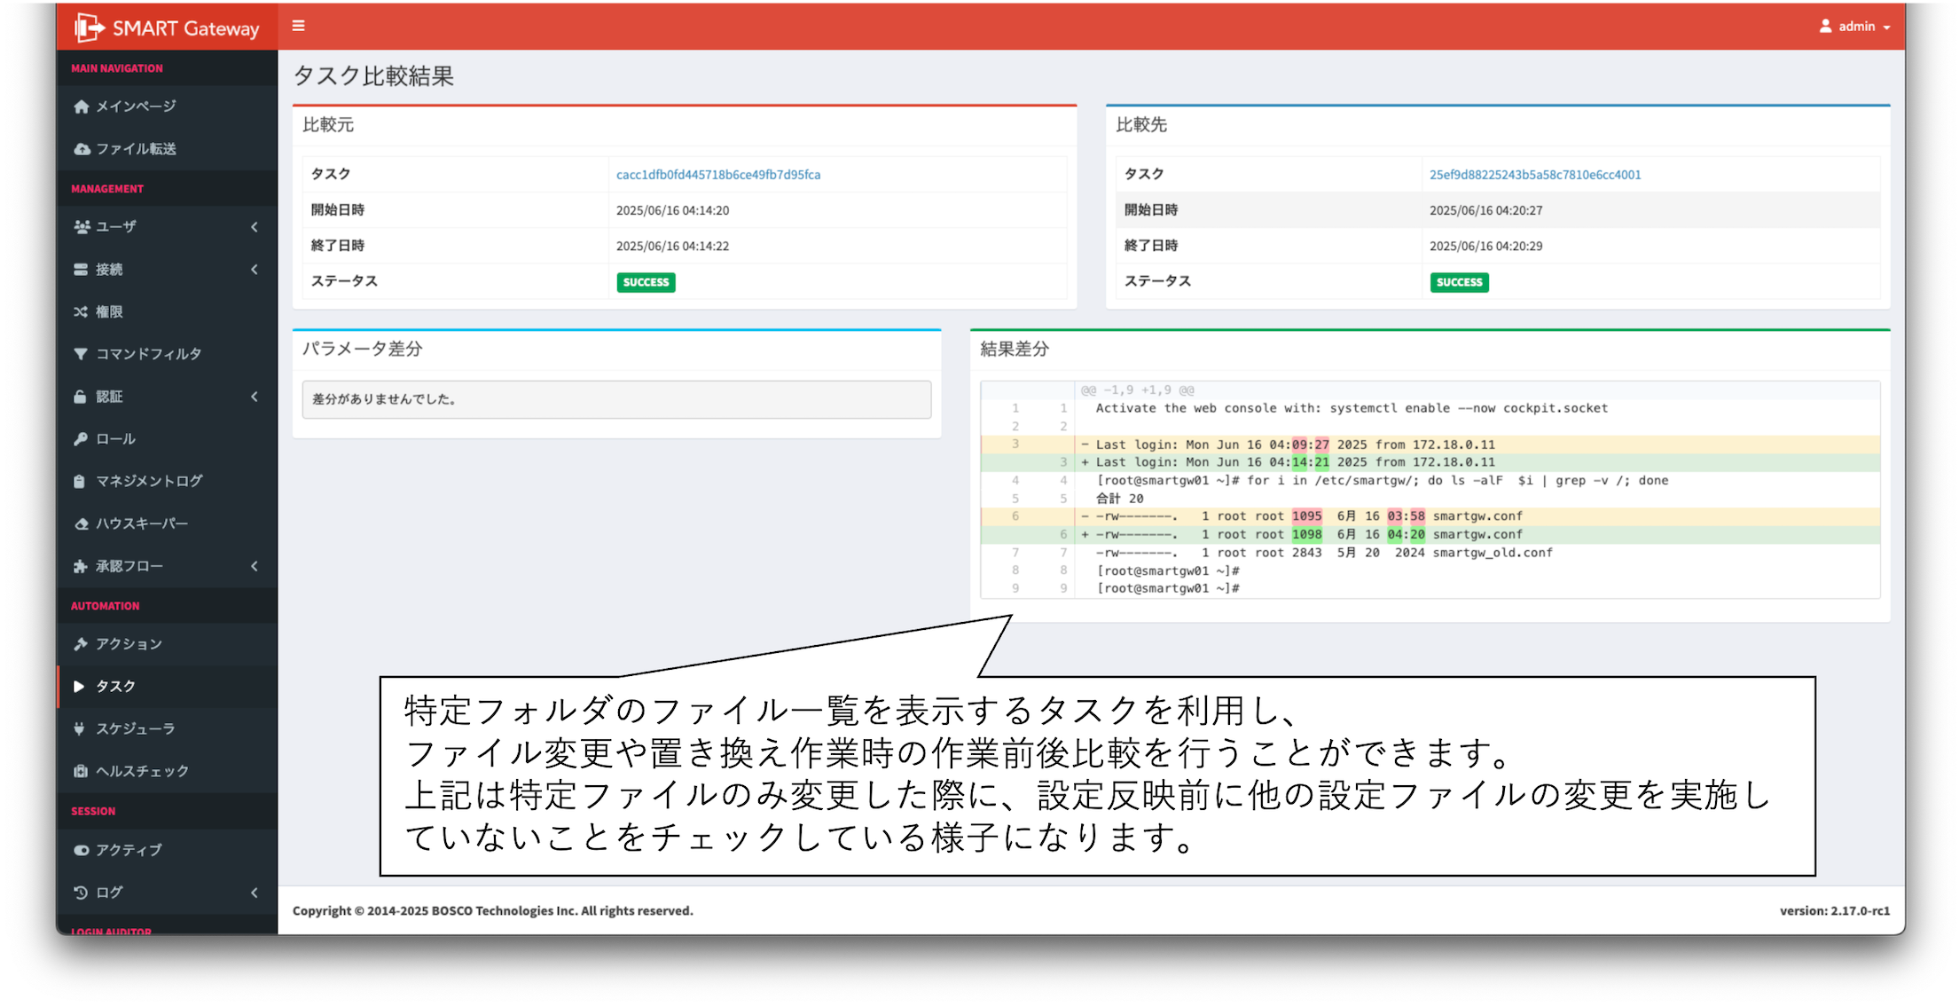Click the plug icon for スケジューラ
Screen dimensions: 1959x1007
(80, 729)
